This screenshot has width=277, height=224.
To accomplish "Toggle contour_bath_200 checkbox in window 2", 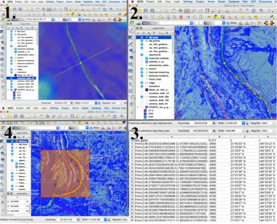I will tap(142, 97).
